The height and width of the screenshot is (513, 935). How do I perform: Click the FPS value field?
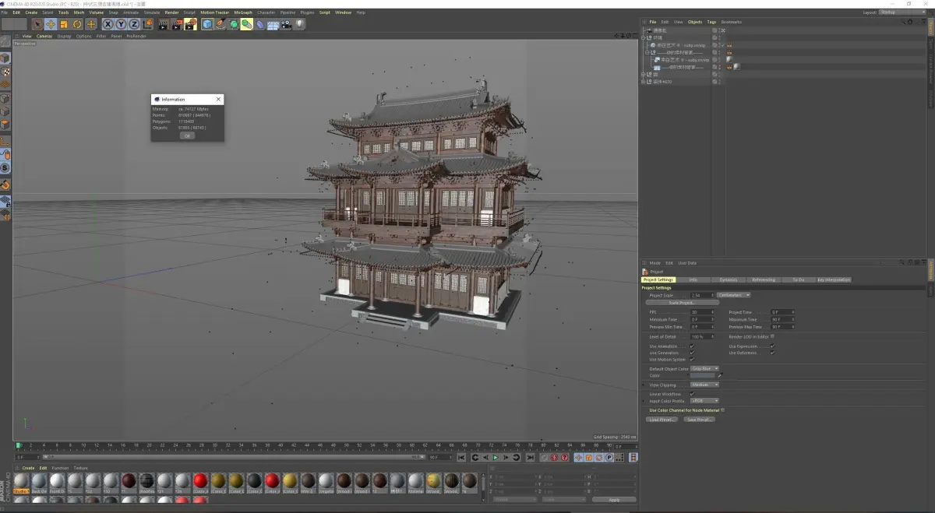pyautogui.click(x=701, y=312)
